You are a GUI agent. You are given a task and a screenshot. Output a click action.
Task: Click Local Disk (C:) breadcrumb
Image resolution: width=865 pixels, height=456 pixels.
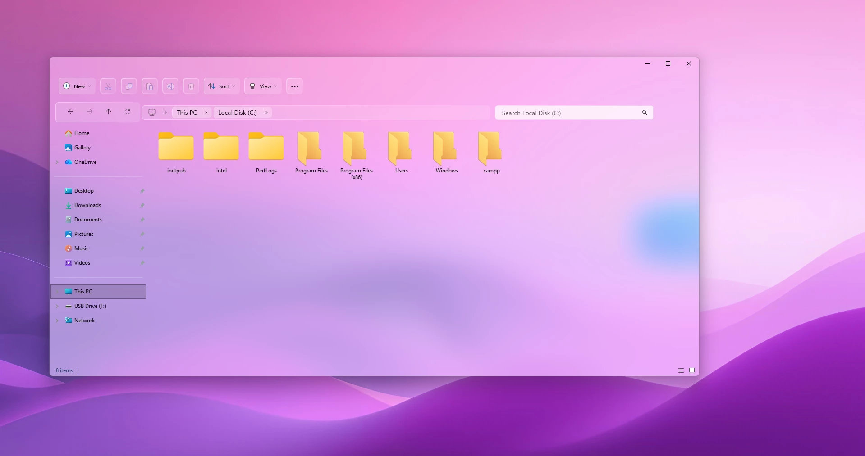[238, 113]
